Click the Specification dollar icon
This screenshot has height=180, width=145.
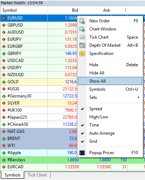pos(82,54)
